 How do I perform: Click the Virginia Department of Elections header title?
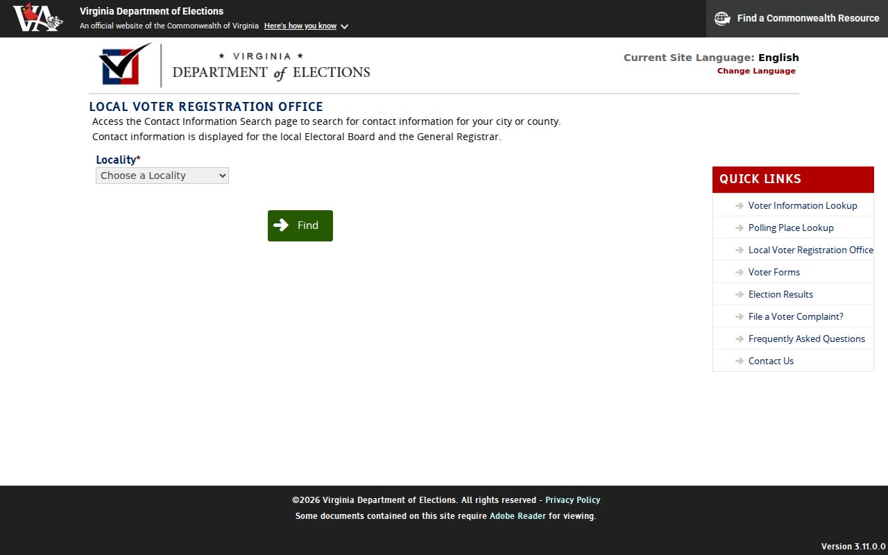click(151, 11)
